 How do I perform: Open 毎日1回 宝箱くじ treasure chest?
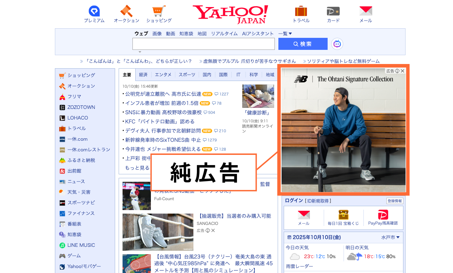click(x=343, y=215)
